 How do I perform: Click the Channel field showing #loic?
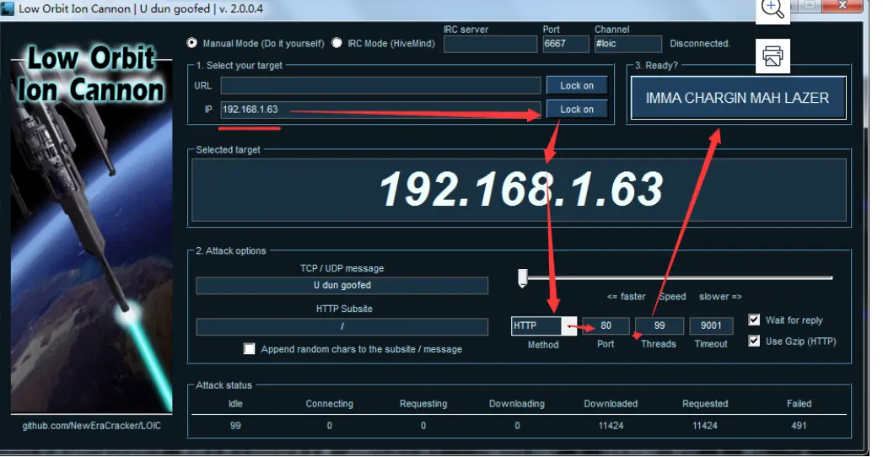point(628,44)
